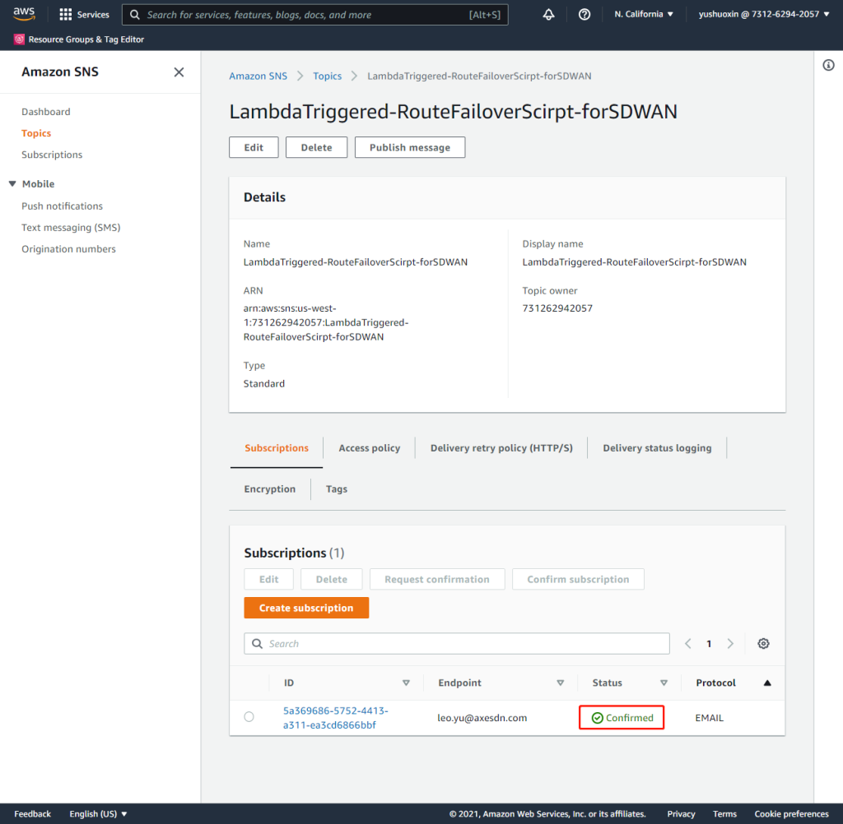Image resolution: width=843 pixels, height=824 pixels.
Task: Switch to the Encryption tab
Action: pyautogui.click(x=269, y=489)
